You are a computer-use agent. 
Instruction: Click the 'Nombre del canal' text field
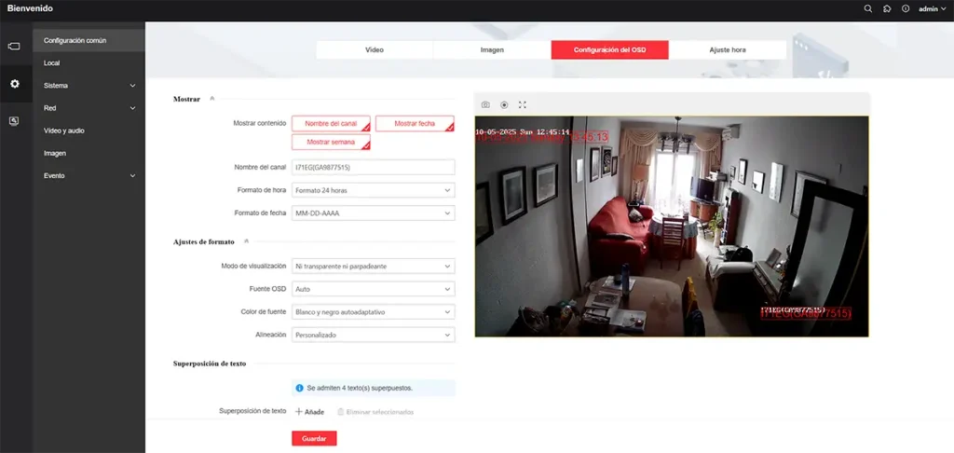tap(373, 167)
